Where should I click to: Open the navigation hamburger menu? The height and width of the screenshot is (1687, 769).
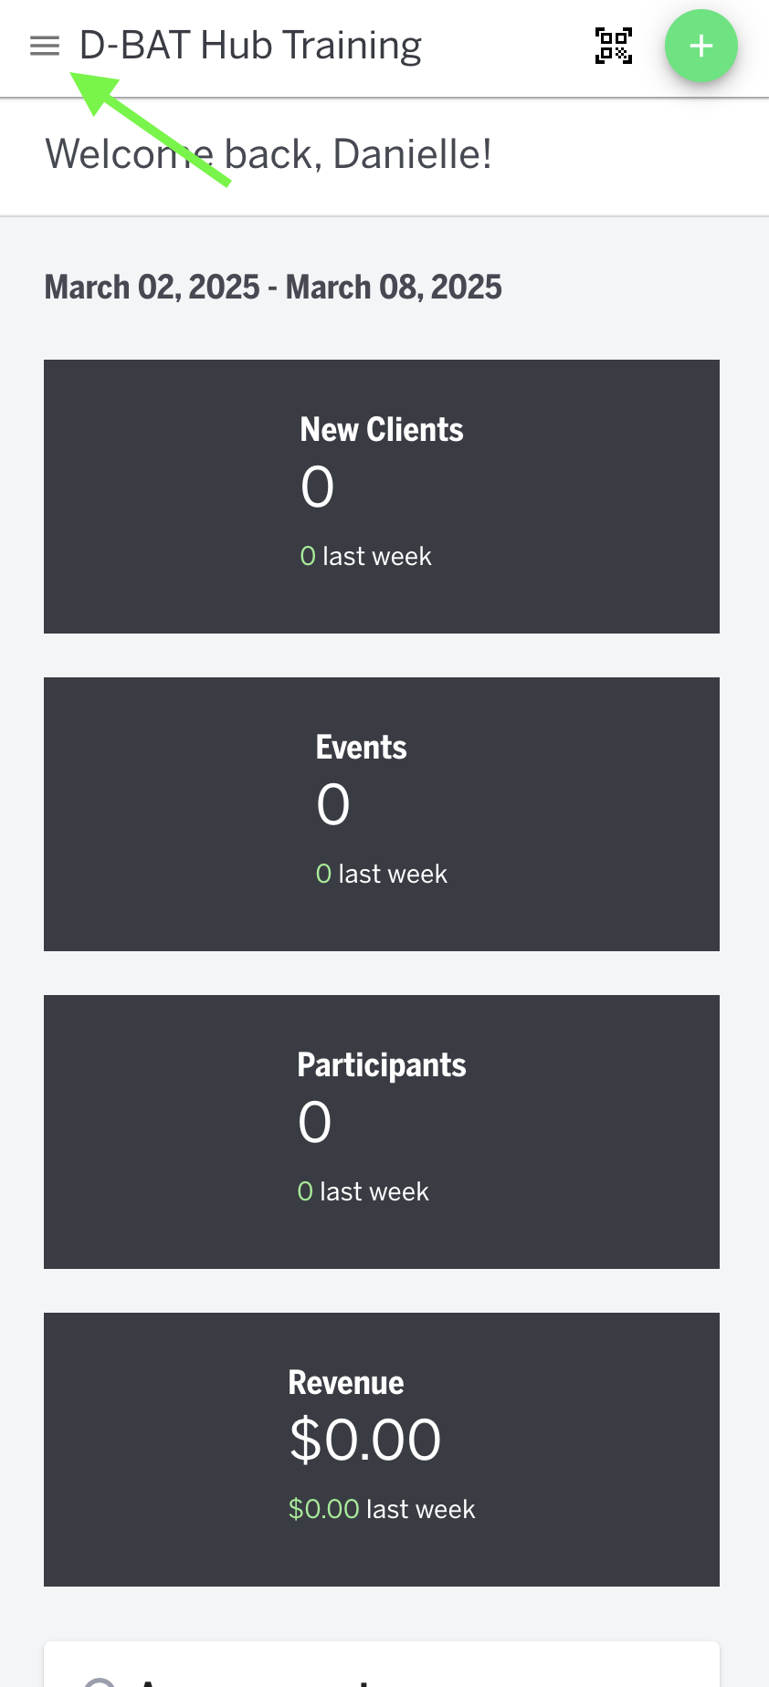[44, 45]
